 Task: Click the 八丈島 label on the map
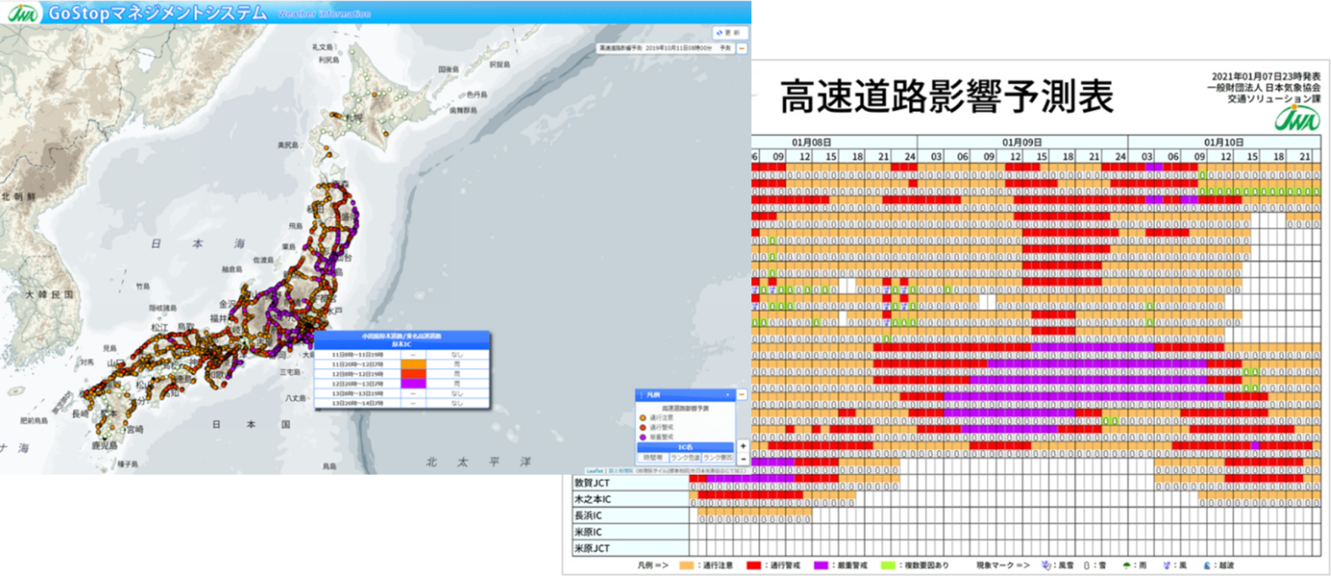[x=296, y=398]
